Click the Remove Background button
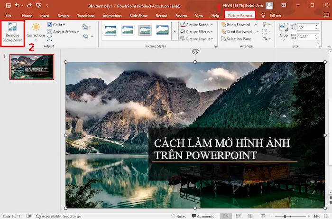Image resolution: width=332 pixels, height=219 pixels. 12,33
